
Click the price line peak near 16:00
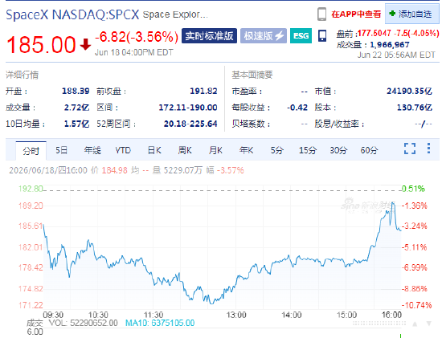[x=393, y=202]
